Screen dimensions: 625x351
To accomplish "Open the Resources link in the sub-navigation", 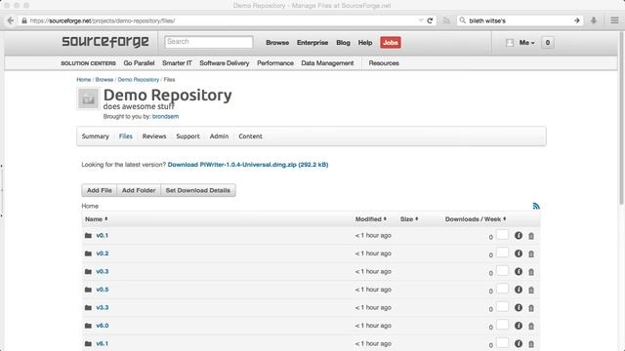I will [384, 63].
